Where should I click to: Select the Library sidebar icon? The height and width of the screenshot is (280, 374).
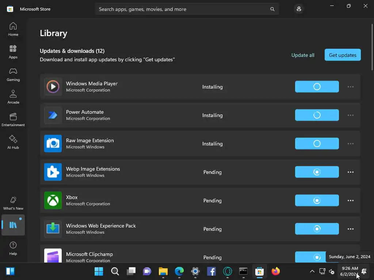[13, 225]
